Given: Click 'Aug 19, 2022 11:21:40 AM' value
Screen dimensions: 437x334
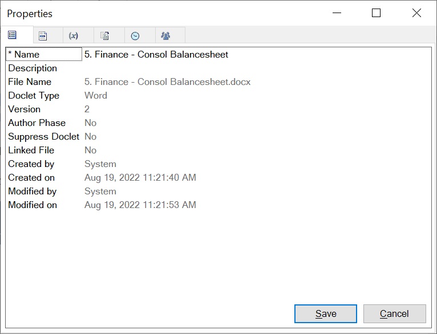Looking at the screenshot, I should (140, 178).
